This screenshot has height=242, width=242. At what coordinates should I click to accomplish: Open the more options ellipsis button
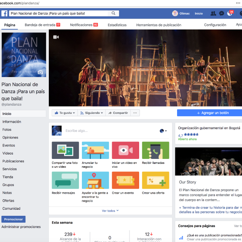135,113
